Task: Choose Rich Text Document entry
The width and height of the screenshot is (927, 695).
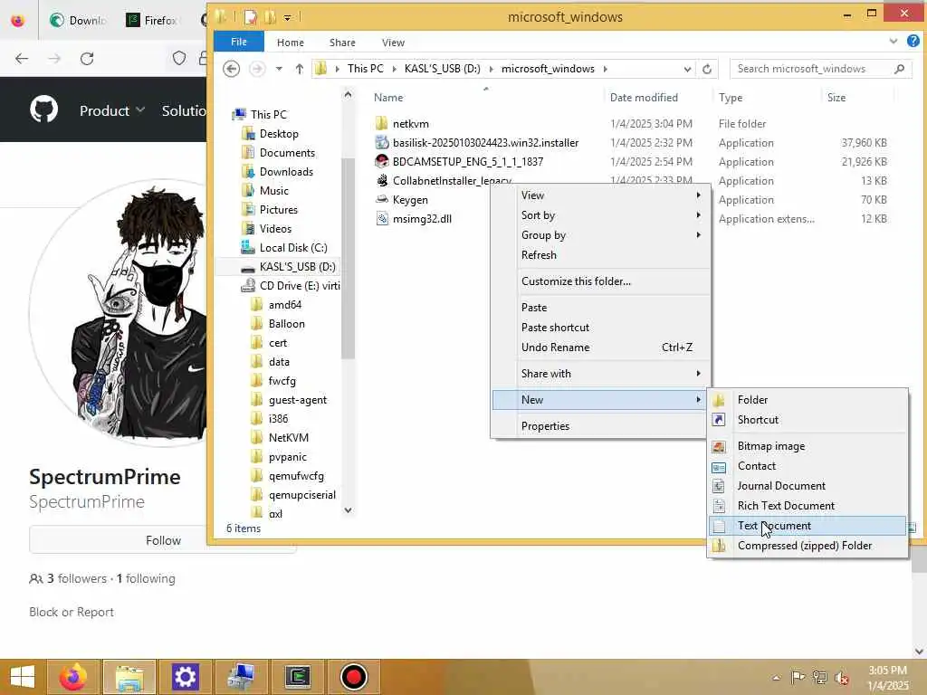Action: [807, 506]
